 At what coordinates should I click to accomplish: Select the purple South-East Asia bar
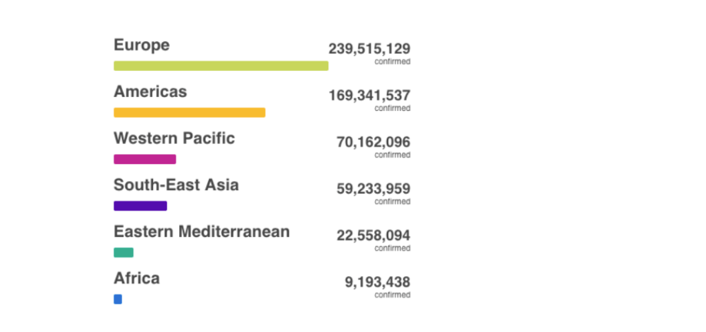(x=140, y=205)
